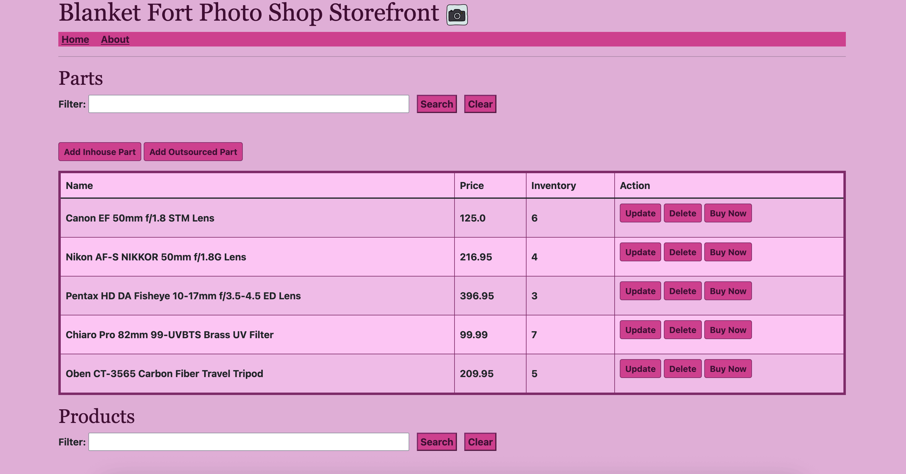Clear the Parts filter
The width and height of the screenshot is (906, 474).
pyautogui.click(x=480, y=104)
